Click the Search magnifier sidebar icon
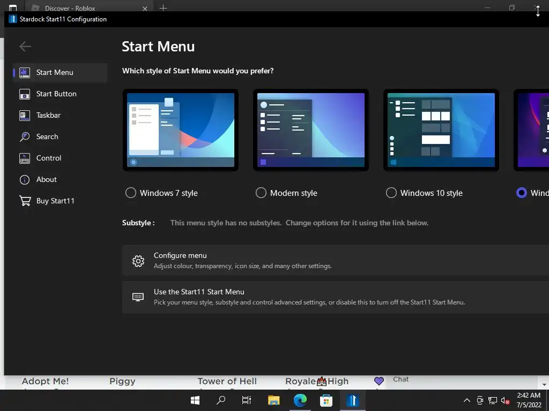Image resolution: width=549 pixels, height=411 pixels. 25,136
